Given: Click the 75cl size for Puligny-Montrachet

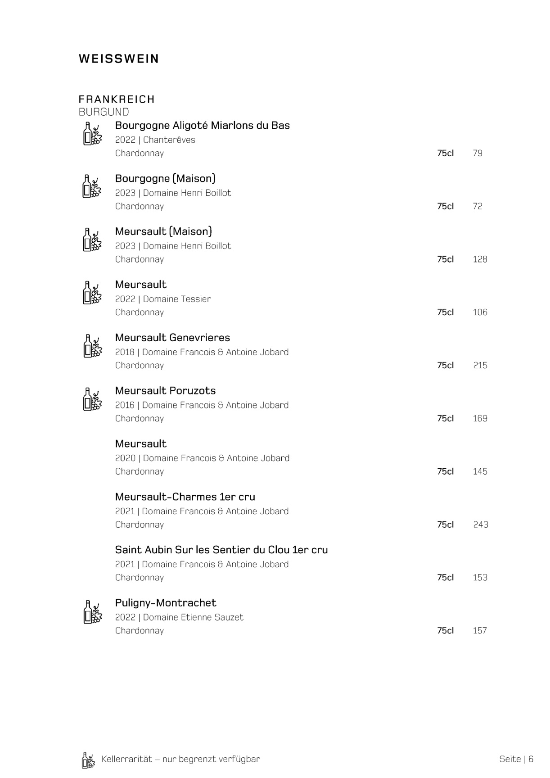Looking at the screenshot, I should pyautogui.click(x=445, y=631).
